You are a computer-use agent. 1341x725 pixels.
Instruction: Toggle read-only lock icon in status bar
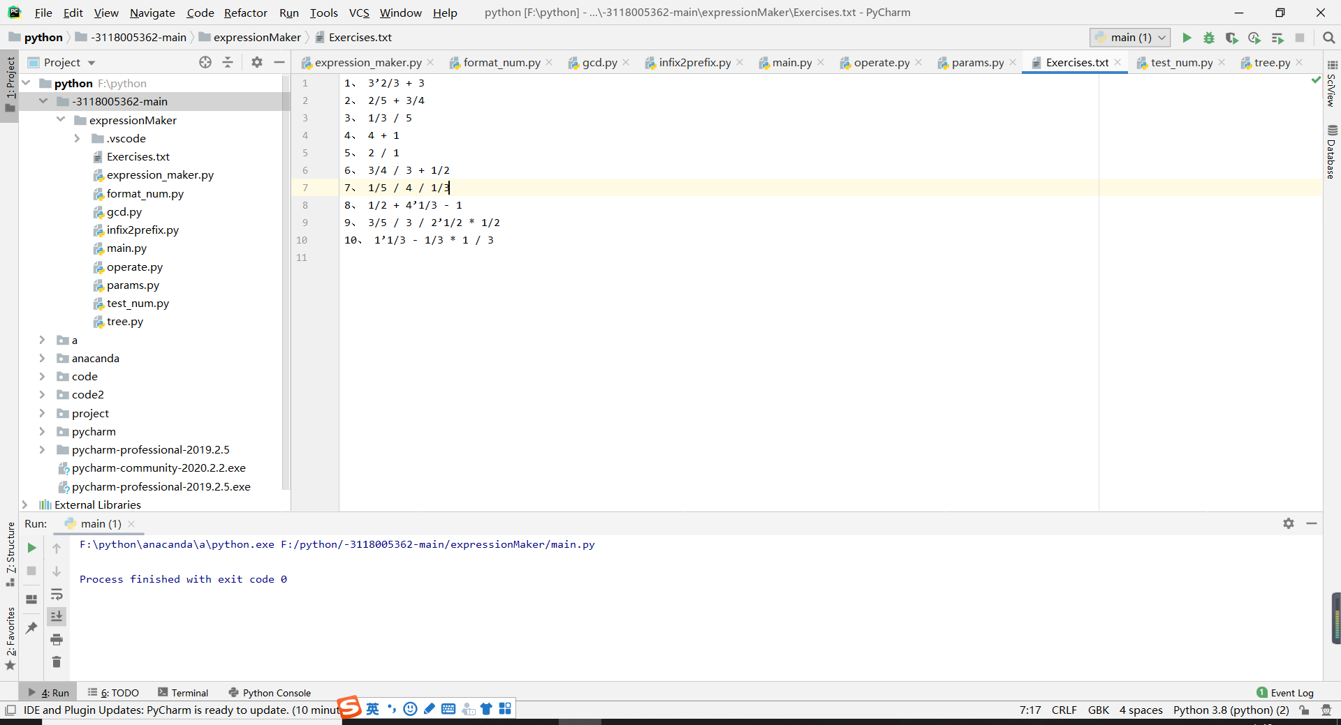click(x=1305, y=710)
